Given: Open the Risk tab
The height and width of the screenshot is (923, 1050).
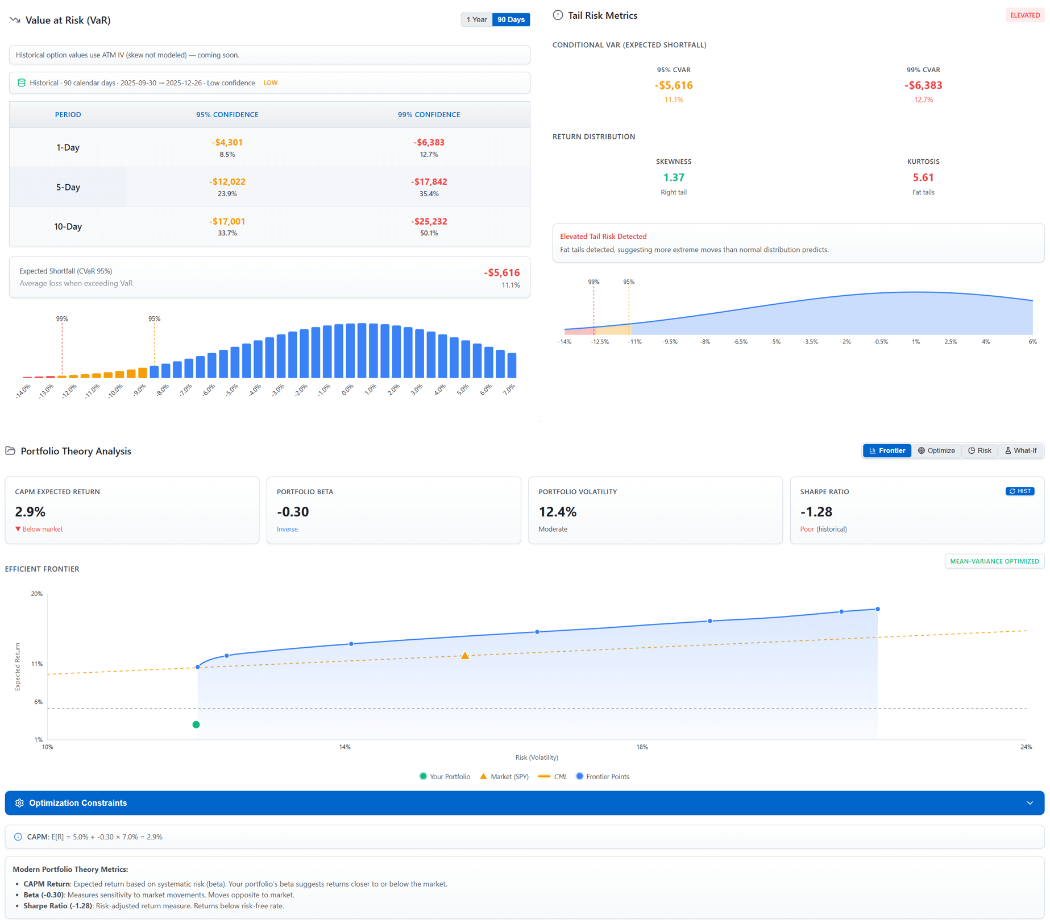Looking at the screenshot, I should tap(980, 450).
